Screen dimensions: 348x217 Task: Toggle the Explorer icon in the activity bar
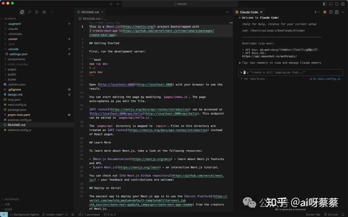[22, 12]
